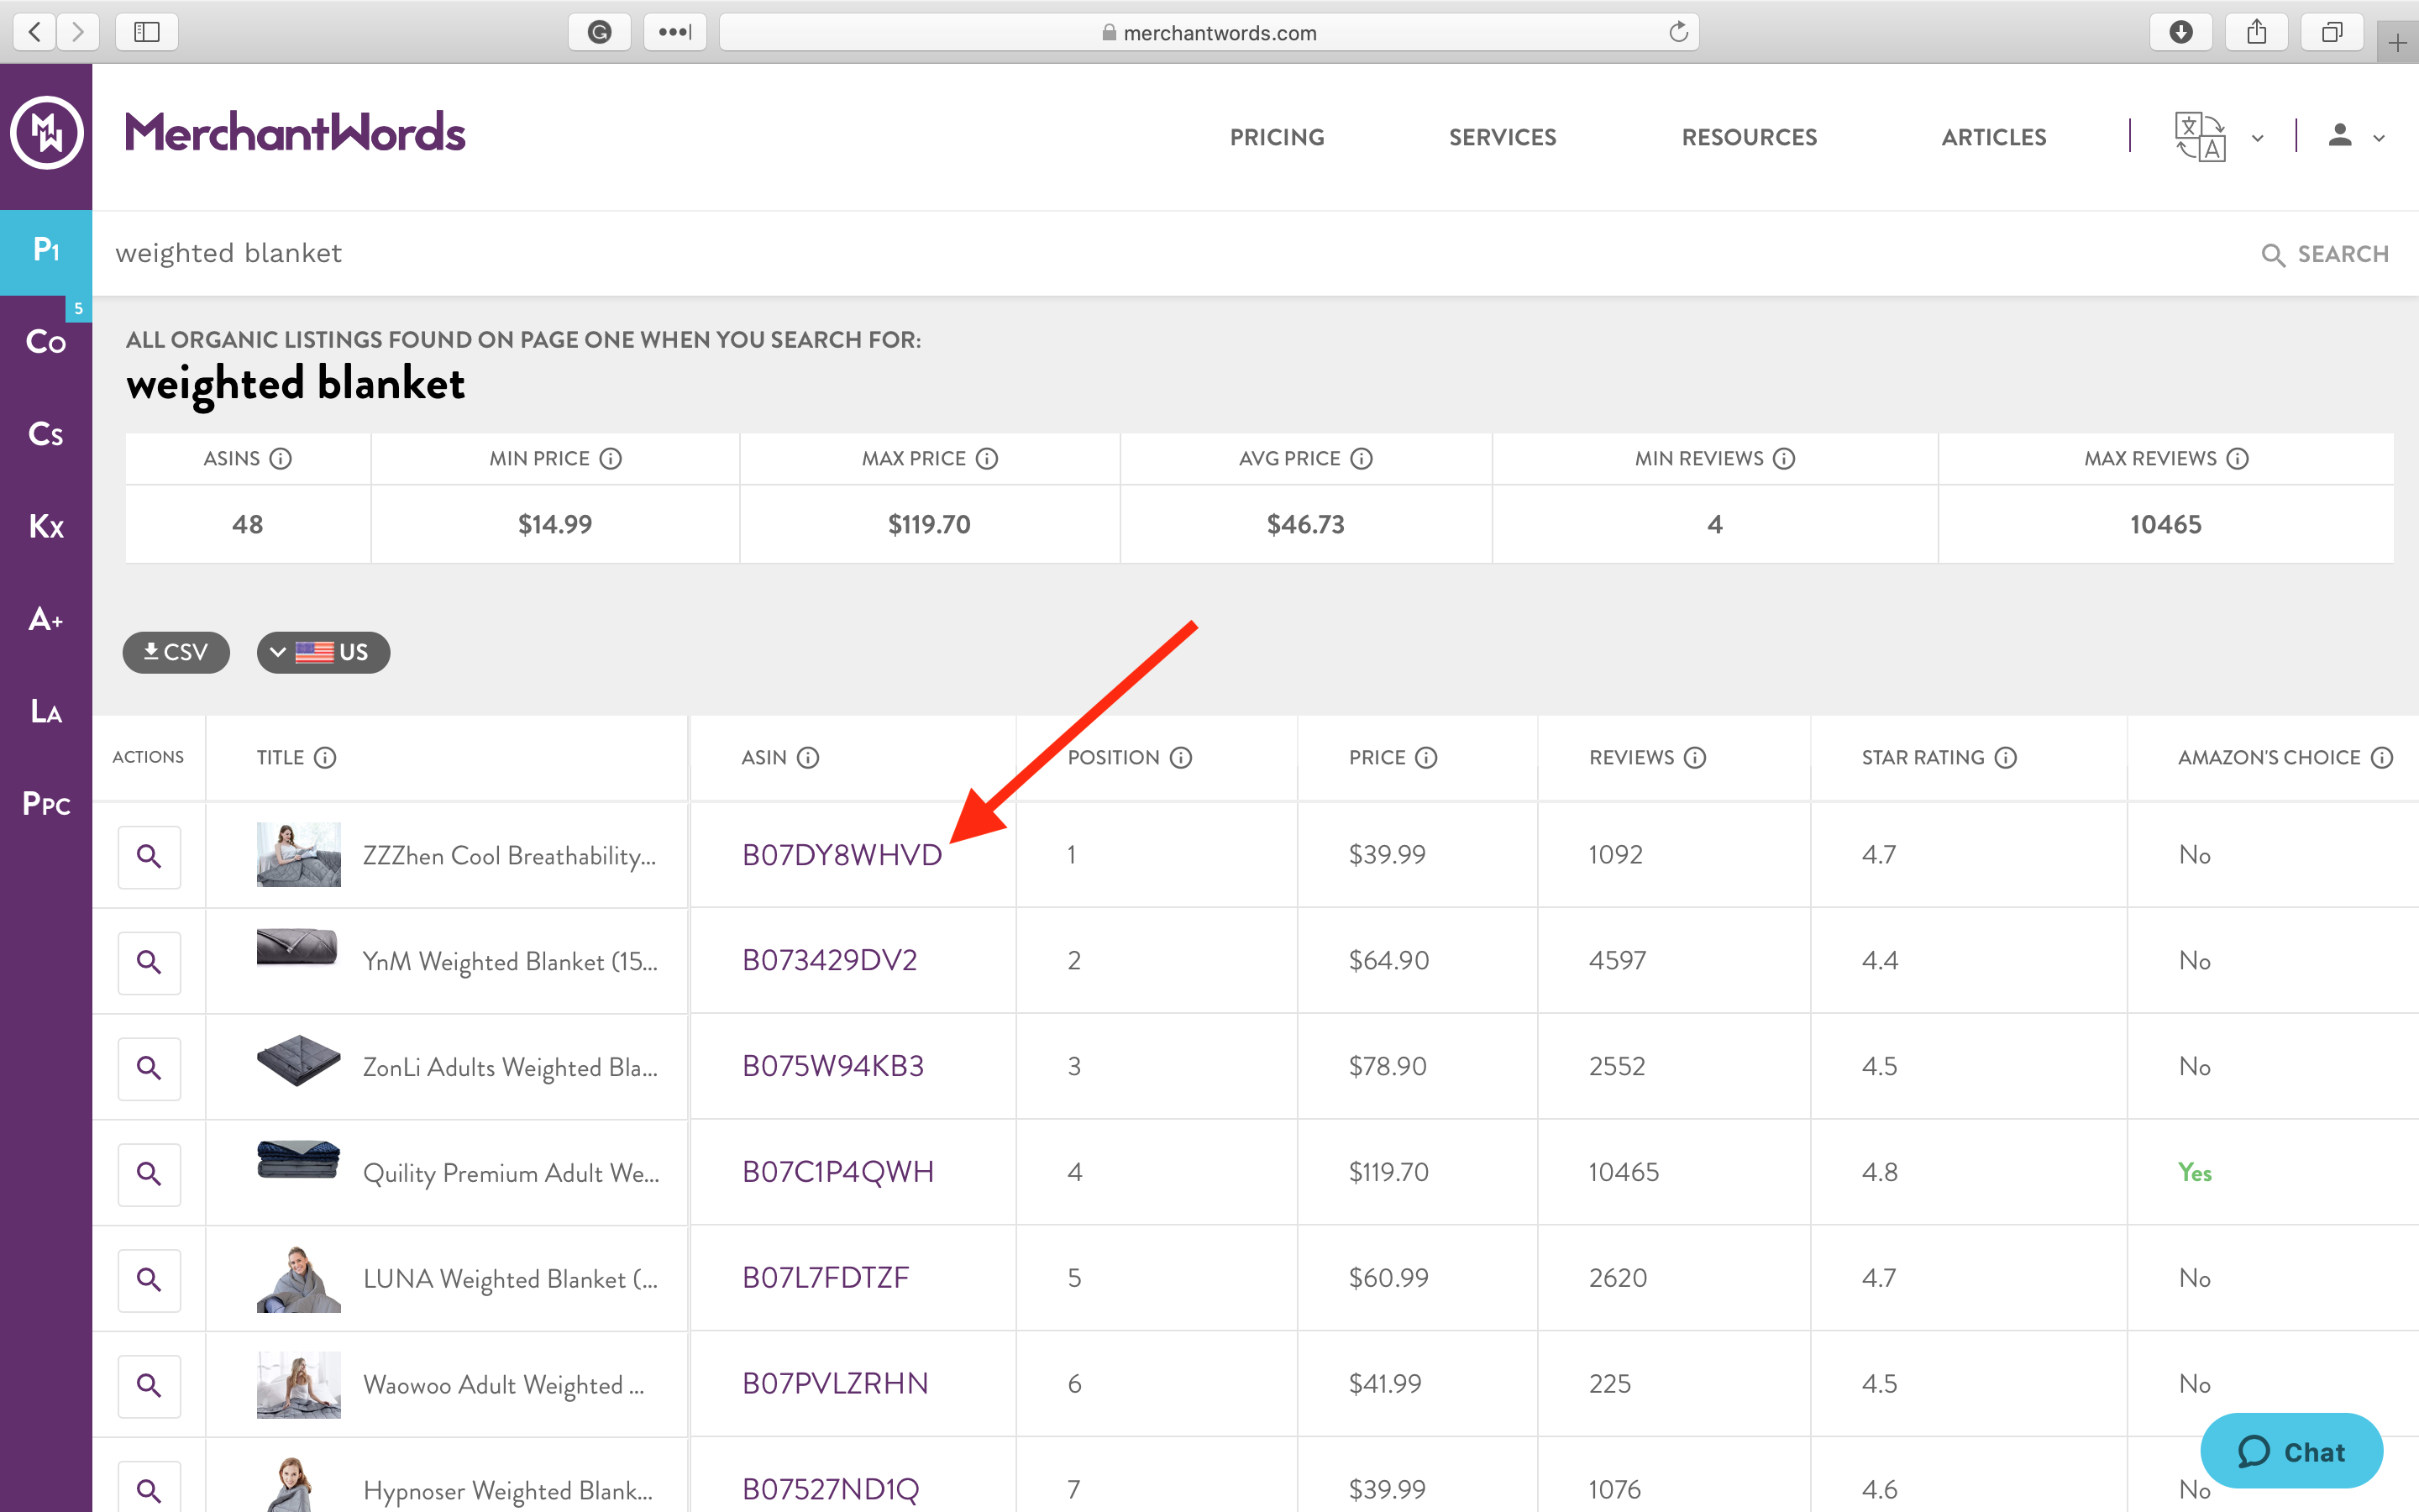
Task: Click info icon beside MAX PRICE
Action: pyautogui.click(x=987, y=459)
